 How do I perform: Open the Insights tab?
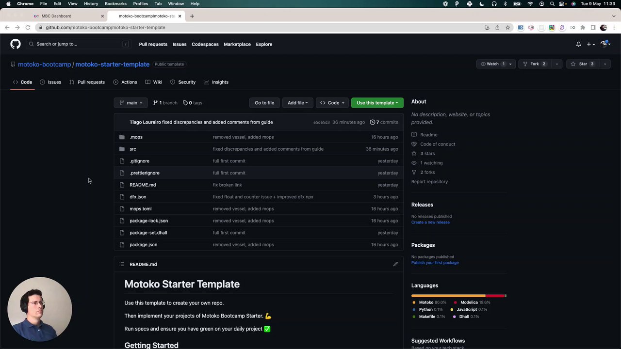tap(216, 82)
